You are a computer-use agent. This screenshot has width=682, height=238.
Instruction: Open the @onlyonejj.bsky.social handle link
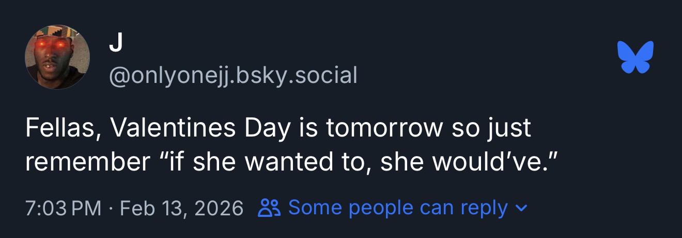click(x=233, y=75)
